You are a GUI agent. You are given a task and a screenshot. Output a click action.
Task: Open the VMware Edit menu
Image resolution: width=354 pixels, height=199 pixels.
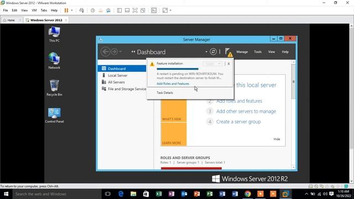14,11
